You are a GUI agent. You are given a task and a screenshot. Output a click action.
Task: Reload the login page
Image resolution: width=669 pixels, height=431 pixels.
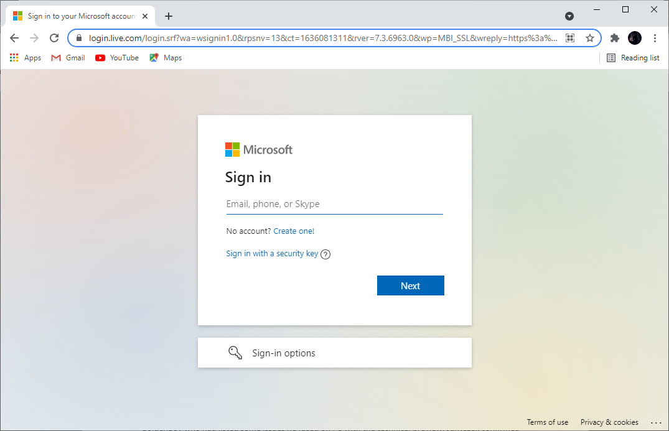tap(54, 38)
